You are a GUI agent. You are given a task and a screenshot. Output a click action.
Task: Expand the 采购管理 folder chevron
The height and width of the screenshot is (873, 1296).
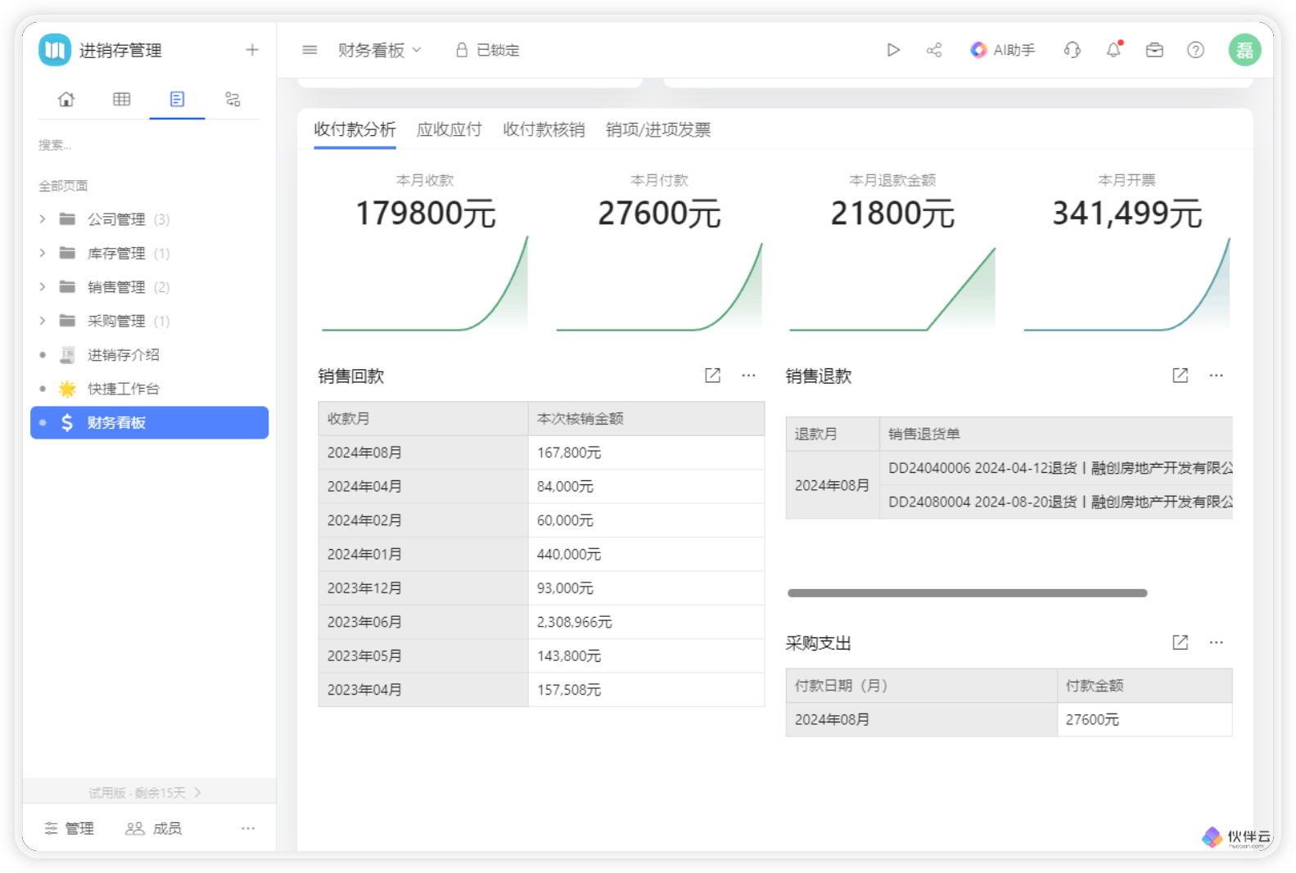pos(43,321)
